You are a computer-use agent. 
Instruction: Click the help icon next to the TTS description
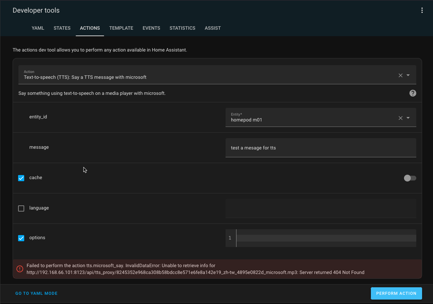coord(413,93)
